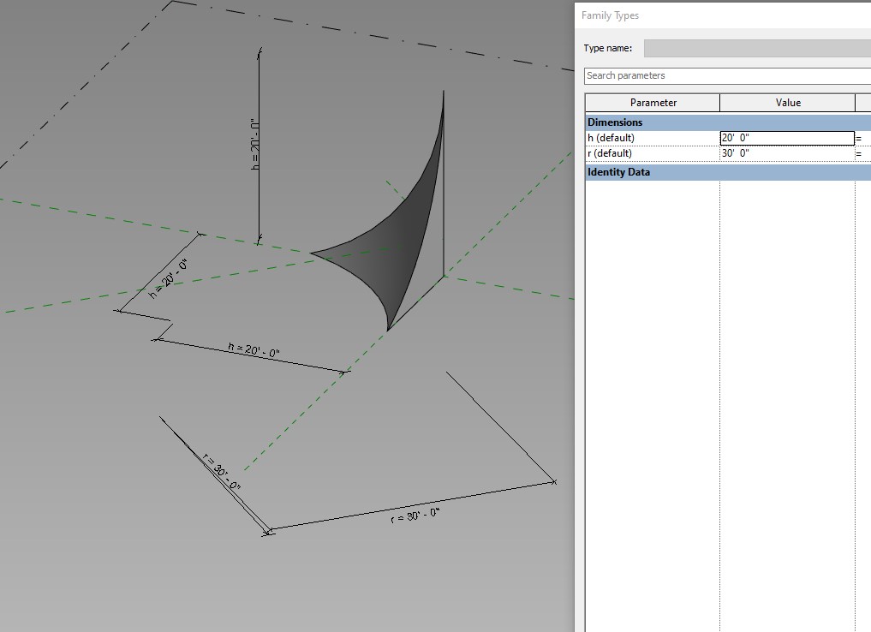Select the r (default) value field
Viewport: 871px width, 632px height.
tap(786, 153)
